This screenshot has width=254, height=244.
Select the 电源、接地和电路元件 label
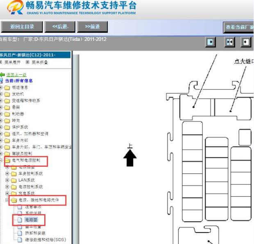point(39,200)
